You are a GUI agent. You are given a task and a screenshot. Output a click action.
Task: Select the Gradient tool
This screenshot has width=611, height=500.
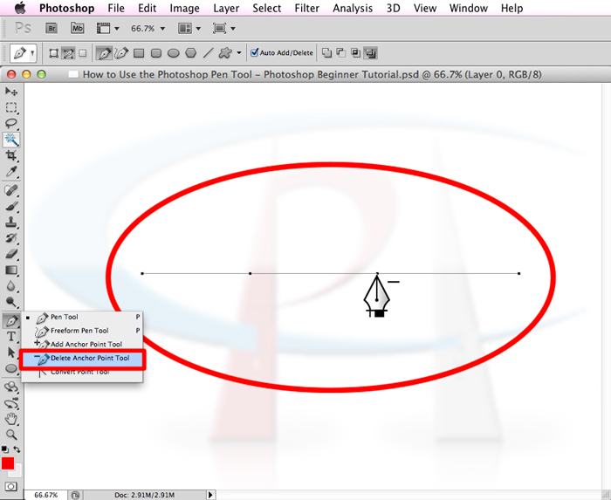pos(11,270)
